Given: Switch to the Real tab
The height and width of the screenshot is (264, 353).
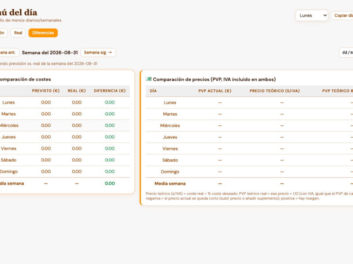Looking at the screenshot, I should click(x=18, y=33).
